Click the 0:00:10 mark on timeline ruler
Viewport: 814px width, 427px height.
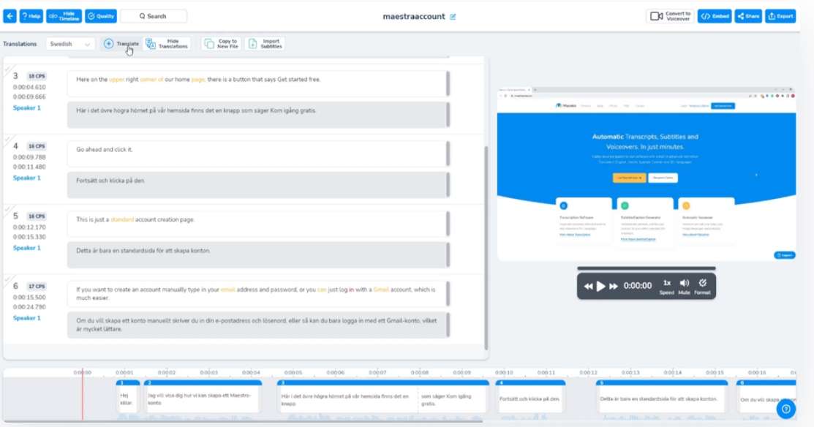pyautogui.click(x=504, y=372)
